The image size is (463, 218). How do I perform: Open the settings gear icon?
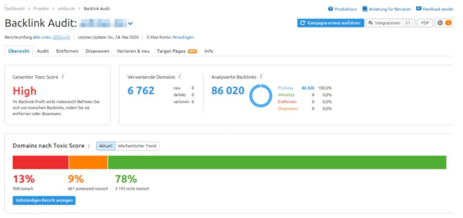pos(440,23)
